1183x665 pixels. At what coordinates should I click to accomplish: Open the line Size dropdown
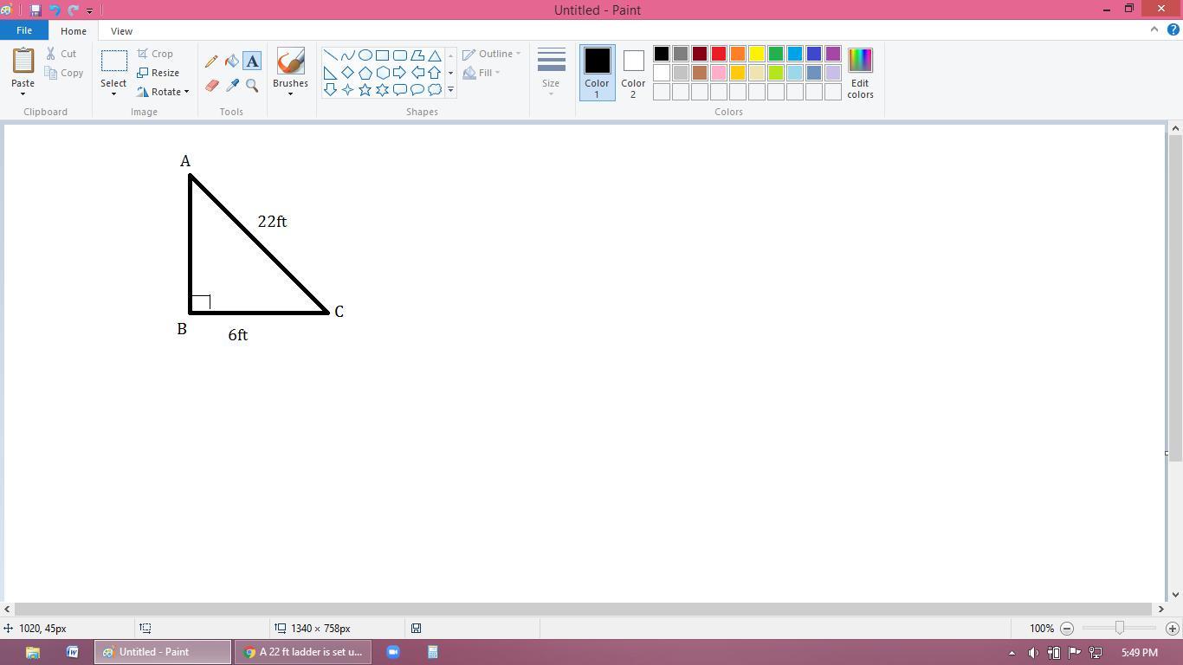click(551, 73)
